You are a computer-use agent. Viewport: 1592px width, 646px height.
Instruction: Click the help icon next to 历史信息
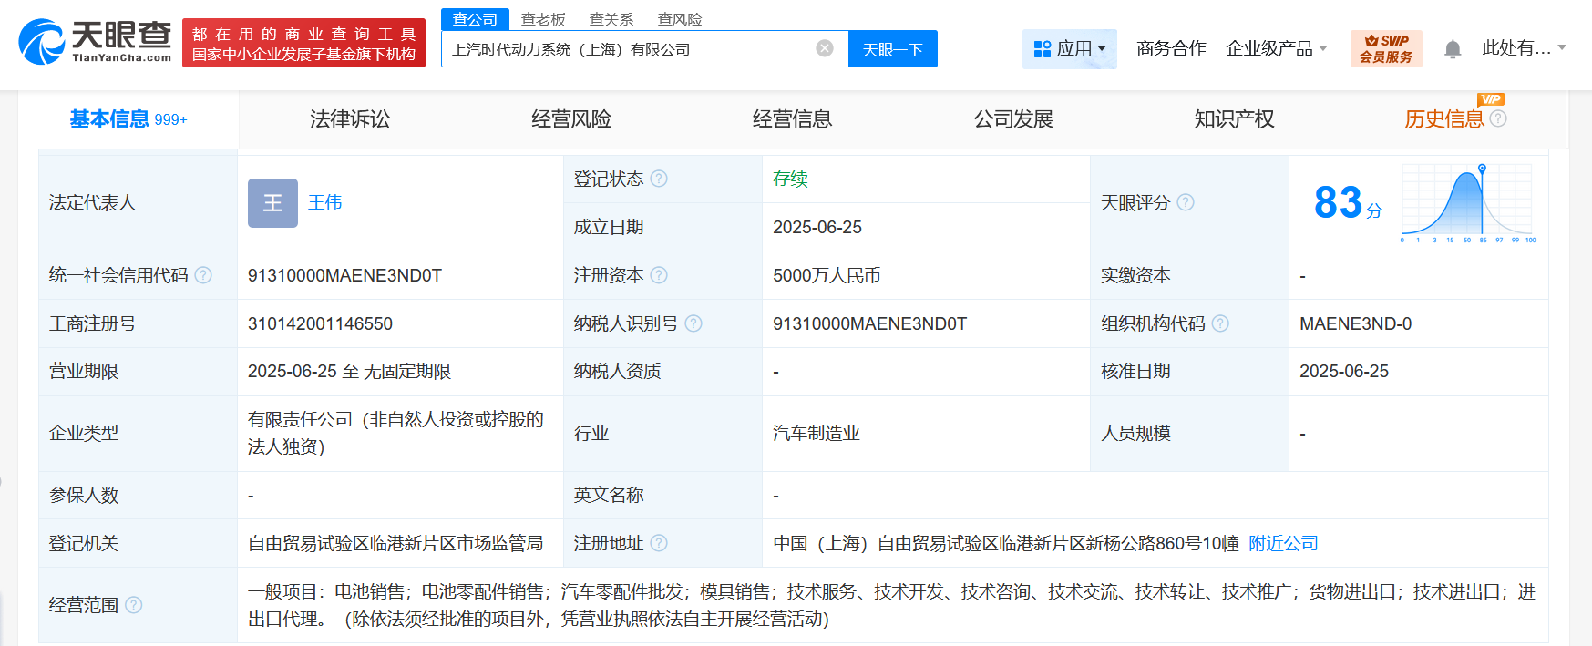pos(1498,118)
